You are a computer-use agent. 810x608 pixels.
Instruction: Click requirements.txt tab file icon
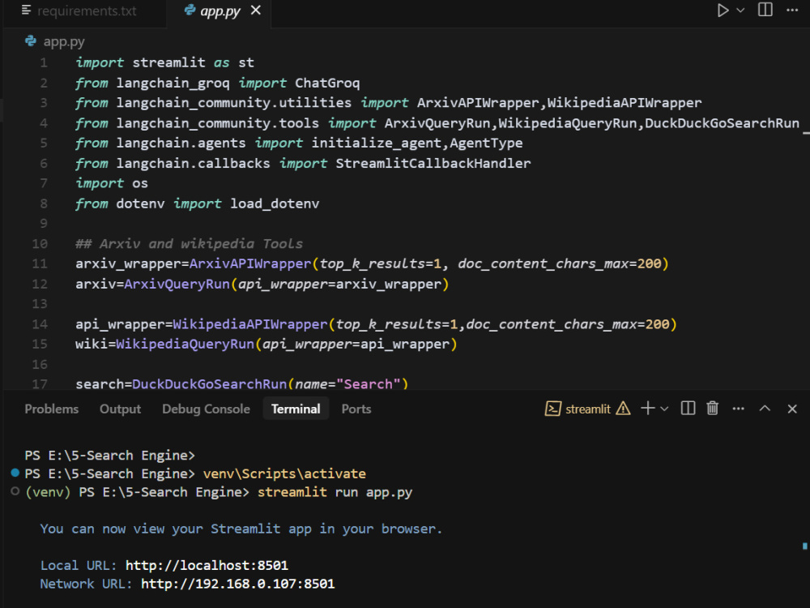click(27, 10)
